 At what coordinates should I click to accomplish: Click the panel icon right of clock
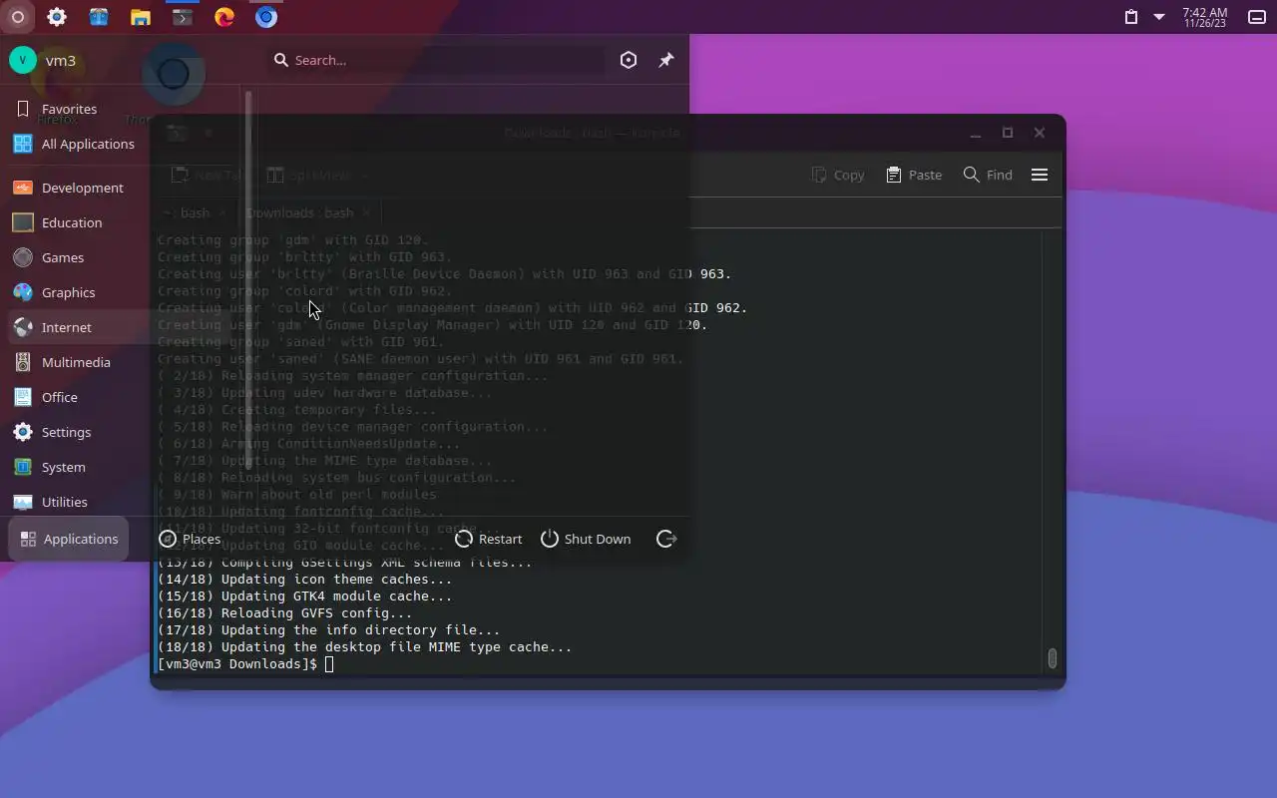[x=1257, y=17]
